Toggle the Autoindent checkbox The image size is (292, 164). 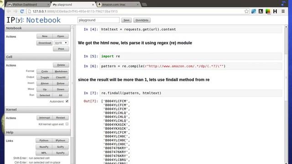point(67,101)
